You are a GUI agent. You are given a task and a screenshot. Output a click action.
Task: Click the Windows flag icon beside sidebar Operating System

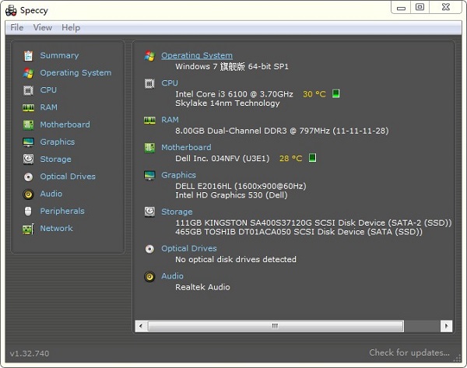pyautogui.click(x=28, y=73)
